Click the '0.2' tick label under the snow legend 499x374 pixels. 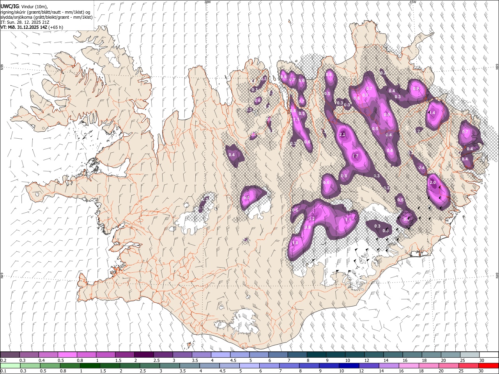click(x=3, y=360)
